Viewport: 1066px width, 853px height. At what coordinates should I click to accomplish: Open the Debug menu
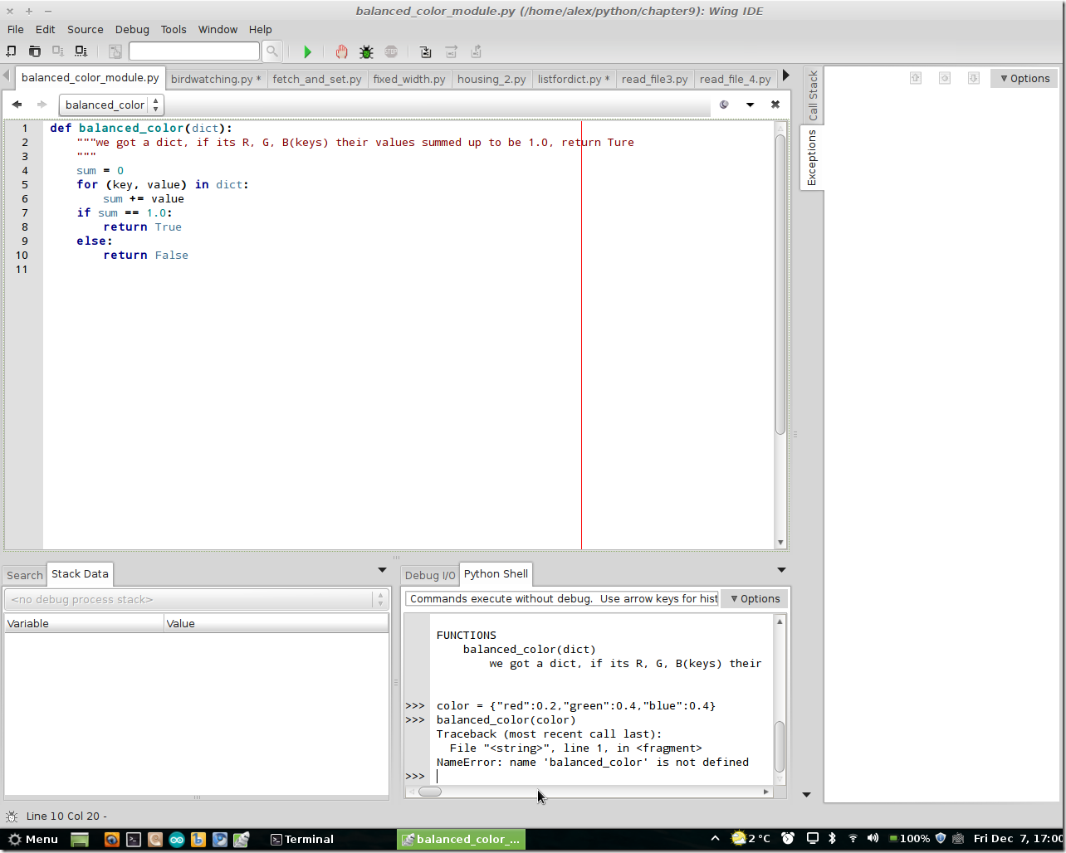tap(132, 29)
